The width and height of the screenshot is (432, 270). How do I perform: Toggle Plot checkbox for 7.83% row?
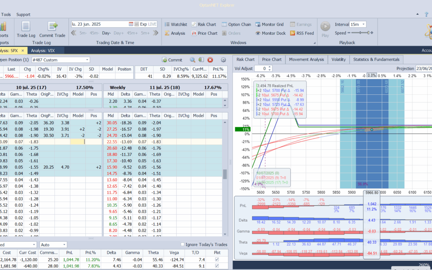tap(217, 266)
